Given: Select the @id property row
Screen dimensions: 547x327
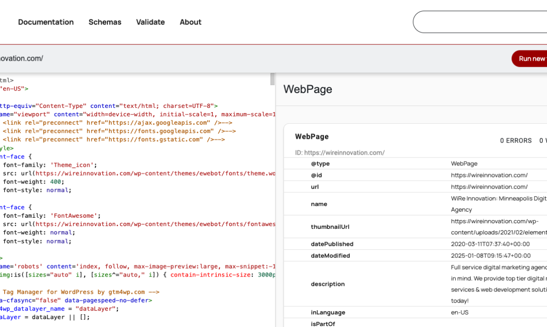Looking at the screenshot, I should coord(316,175).
